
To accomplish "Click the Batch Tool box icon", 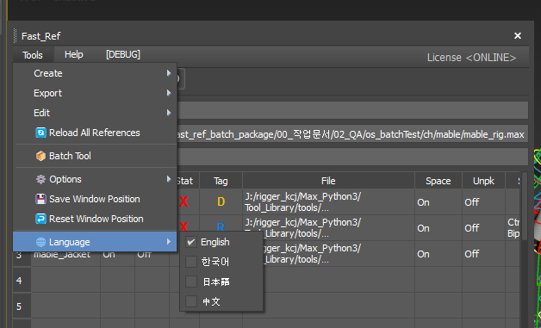I will [x=40, y=156].
